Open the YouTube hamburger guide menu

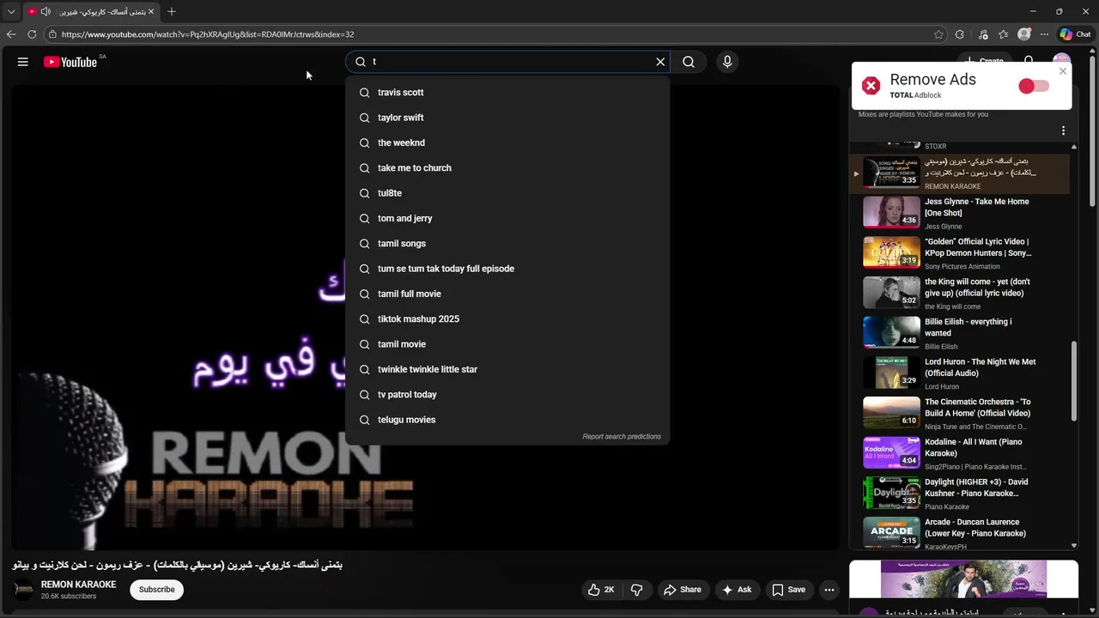coord(23,62)
